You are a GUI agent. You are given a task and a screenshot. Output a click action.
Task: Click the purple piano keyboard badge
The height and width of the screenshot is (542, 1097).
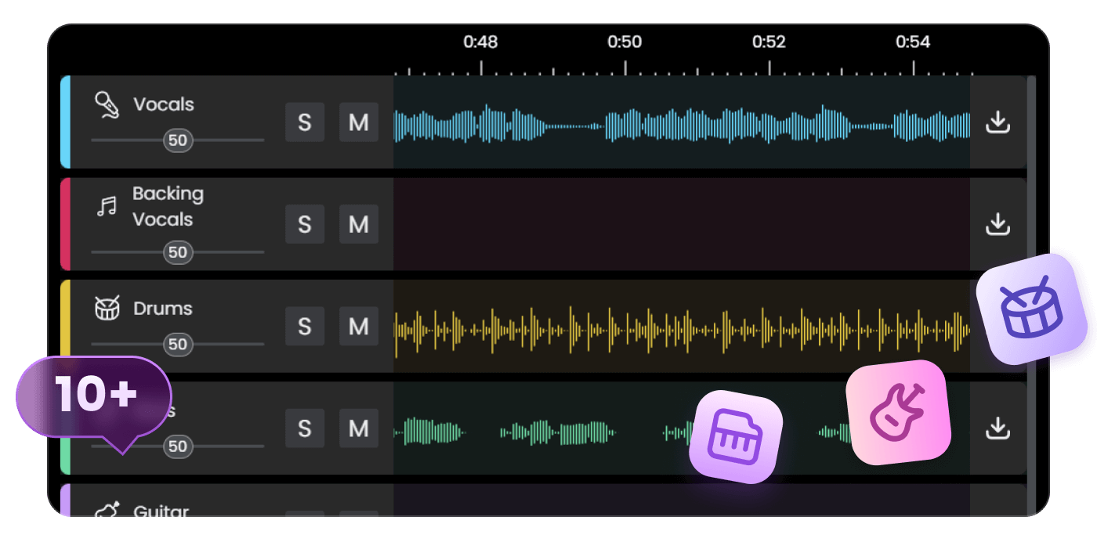point(735,436)
